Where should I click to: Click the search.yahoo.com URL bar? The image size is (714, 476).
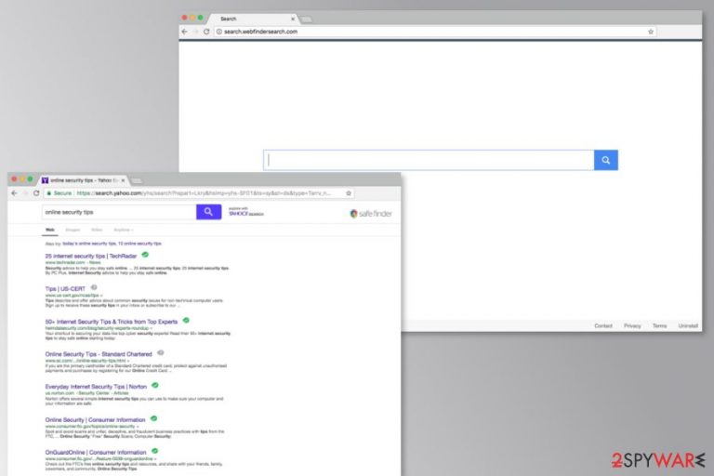click(200, 193)
